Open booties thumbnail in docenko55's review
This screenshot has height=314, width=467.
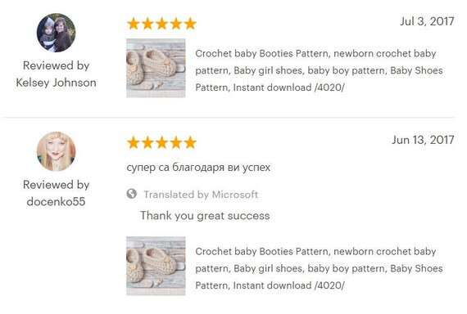[156, 266]
